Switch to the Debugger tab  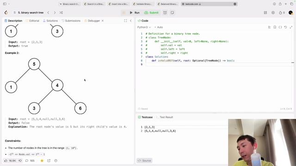click(x=92, y=21)
